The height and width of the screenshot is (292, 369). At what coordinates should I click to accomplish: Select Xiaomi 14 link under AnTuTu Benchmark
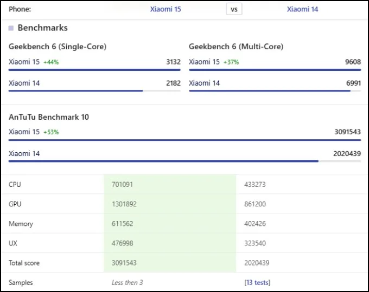point(24,153)
